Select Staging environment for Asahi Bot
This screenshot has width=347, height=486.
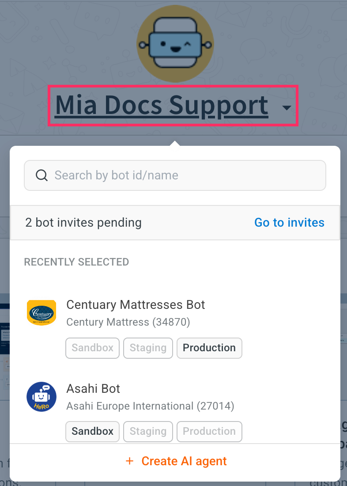[x=148, y=431]
